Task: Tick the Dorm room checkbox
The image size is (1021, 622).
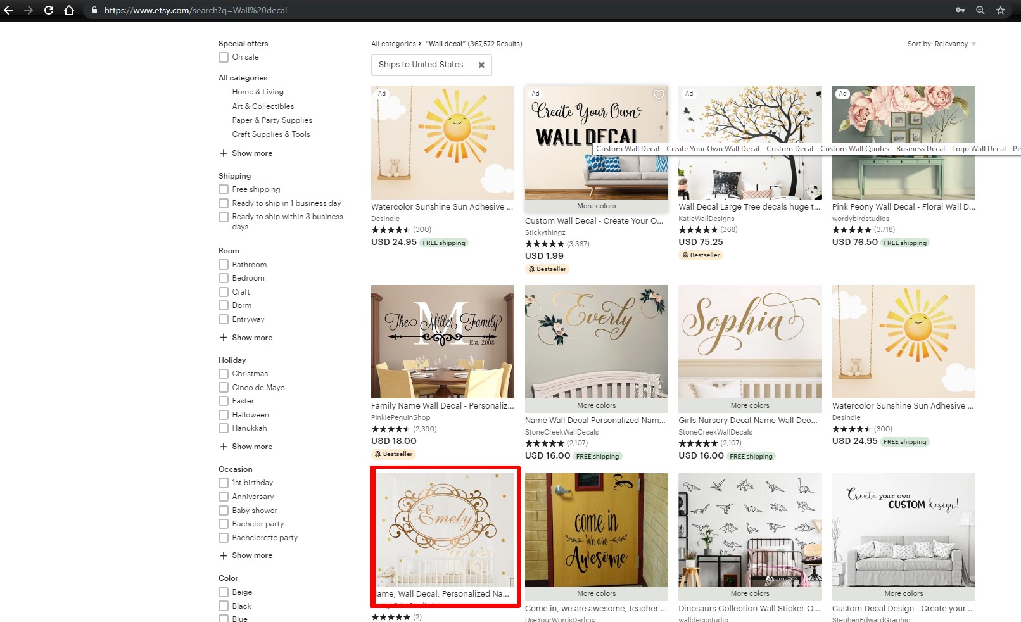Action: [224, 305]
